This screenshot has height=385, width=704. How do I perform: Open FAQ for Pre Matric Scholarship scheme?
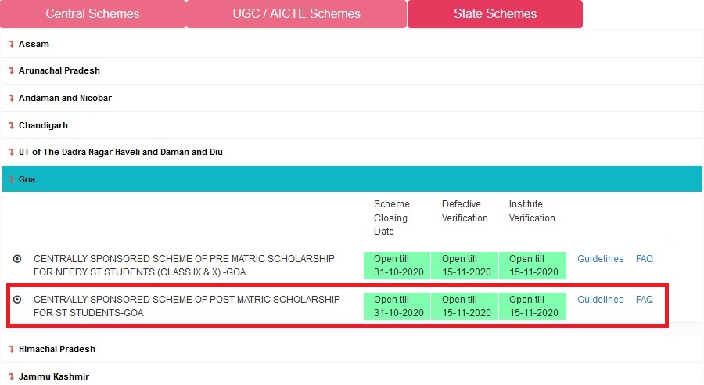point(644,259)
